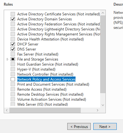Select Fax Server (Not installed) row text
The width and height of the screenshot is (123, 133).
click(x=38, y=54)
